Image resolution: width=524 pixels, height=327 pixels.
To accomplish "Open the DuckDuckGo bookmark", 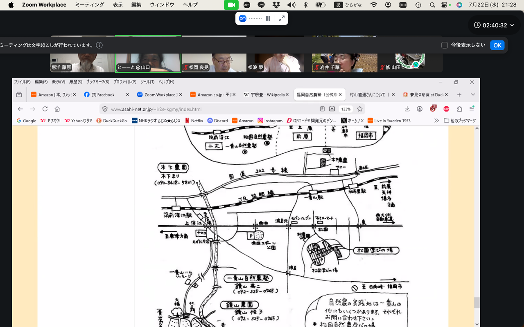I will pos(111,121).
